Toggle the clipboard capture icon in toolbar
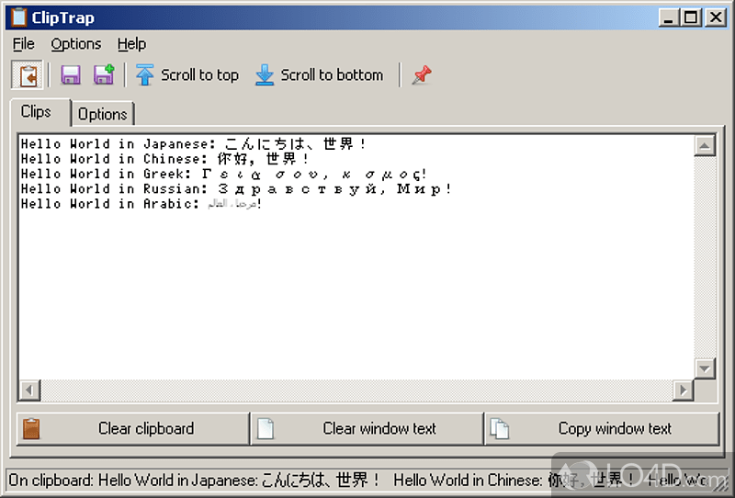Image resolution: width=735 pixels, height=498 pixels. pos(28,75)
